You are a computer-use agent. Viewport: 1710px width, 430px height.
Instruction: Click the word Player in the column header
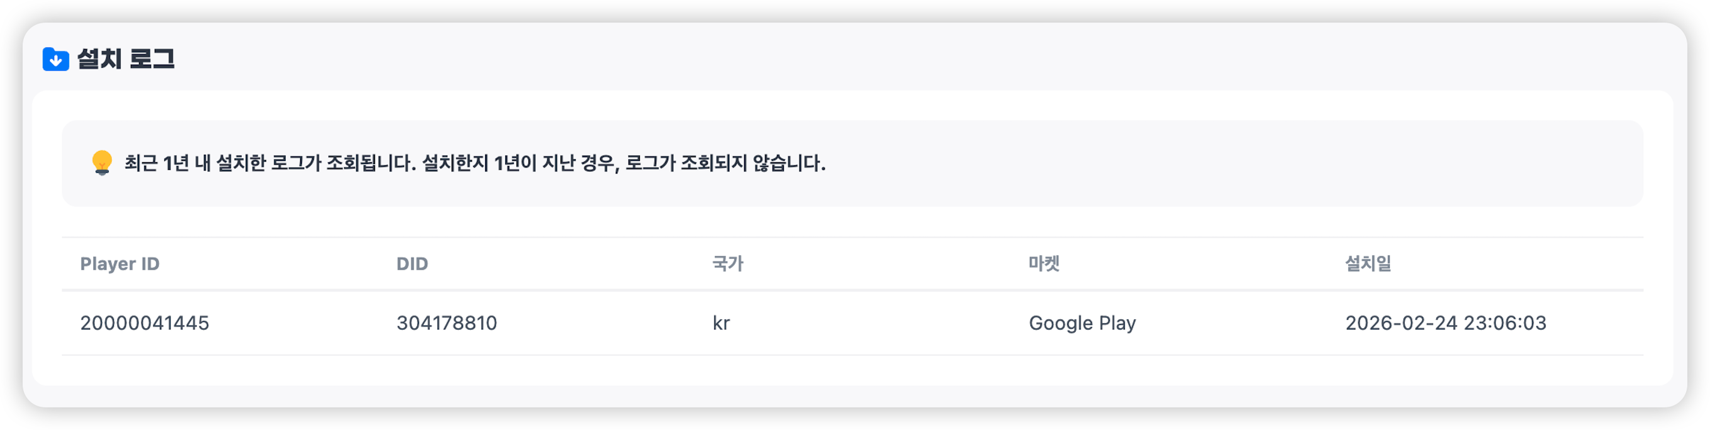pos(104,264)
